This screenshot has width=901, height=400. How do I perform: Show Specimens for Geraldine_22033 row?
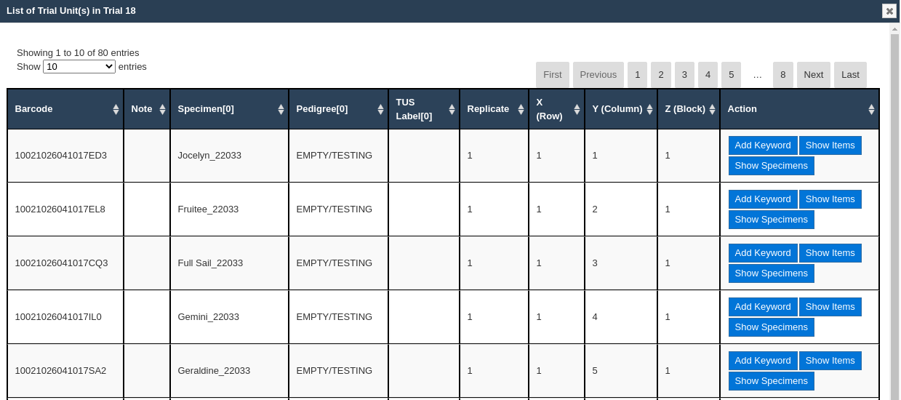coord(771,381)
